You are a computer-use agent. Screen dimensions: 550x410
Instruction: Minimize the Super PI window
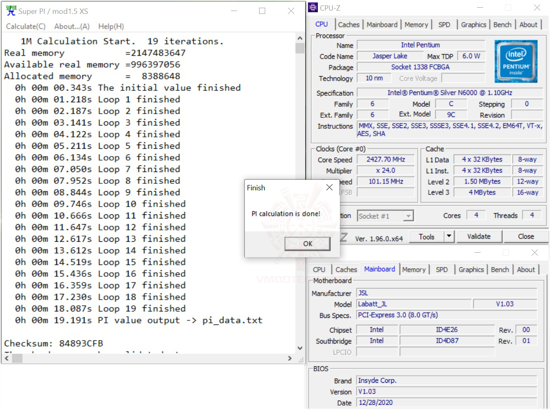pos(234,11)
